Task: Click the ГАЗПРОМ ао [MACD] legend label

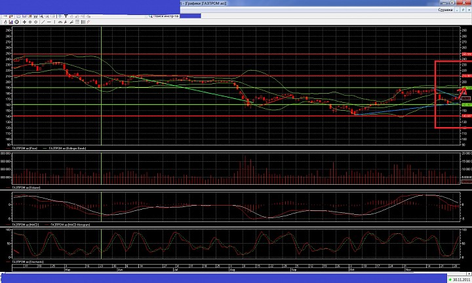Action: [x=26, y=225]
